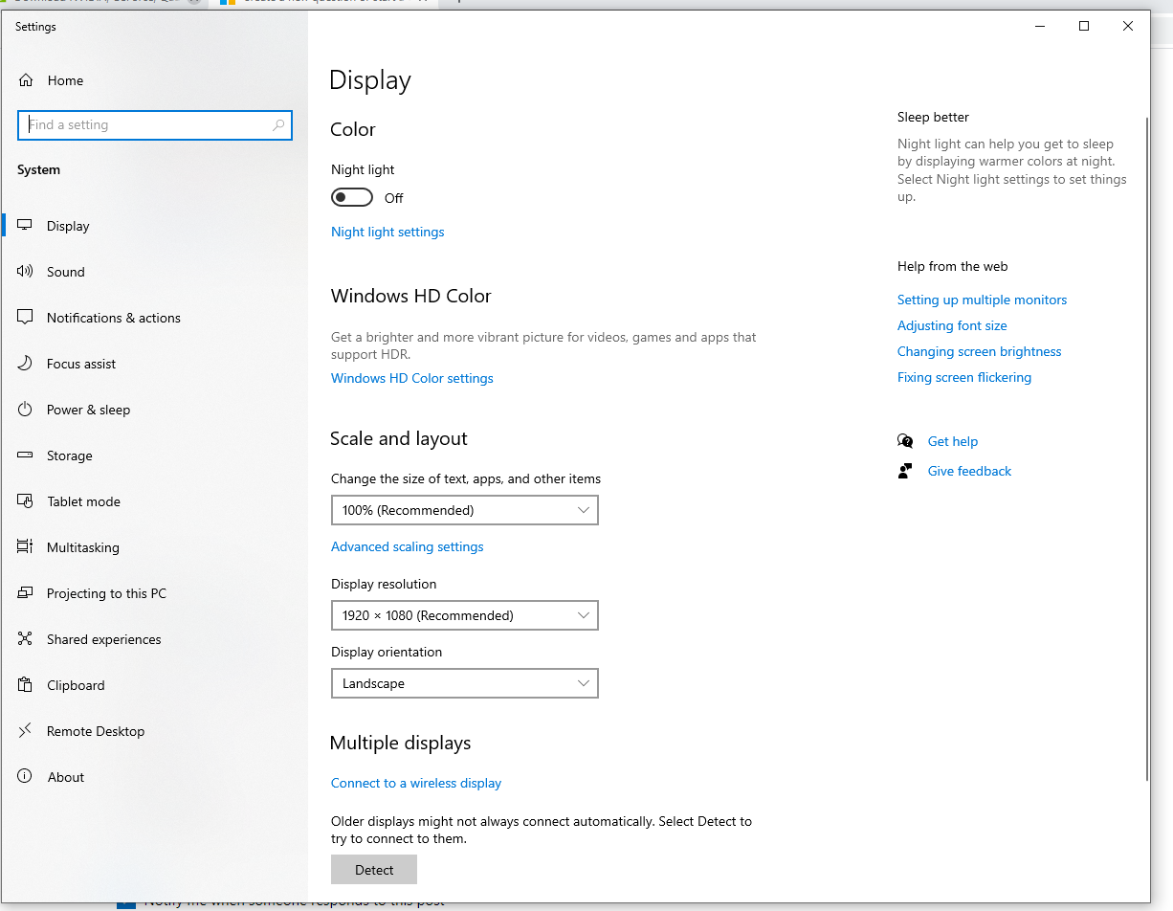Open Fixing screen flickering help link

point(964,377)
